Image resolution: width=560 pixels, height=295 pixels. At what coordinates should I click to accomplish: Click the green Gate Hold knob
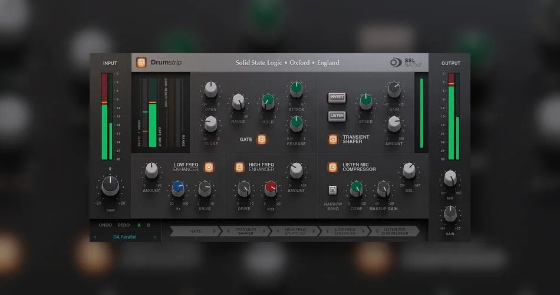coord(268,102)
